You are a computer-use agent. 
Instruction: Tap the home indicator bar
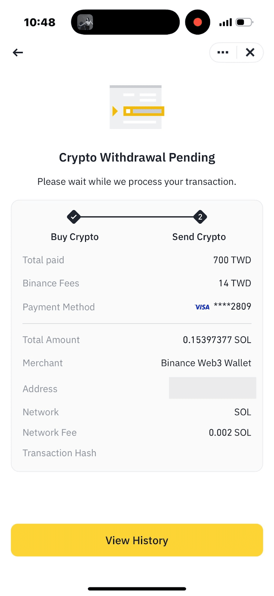click(137, 589)
